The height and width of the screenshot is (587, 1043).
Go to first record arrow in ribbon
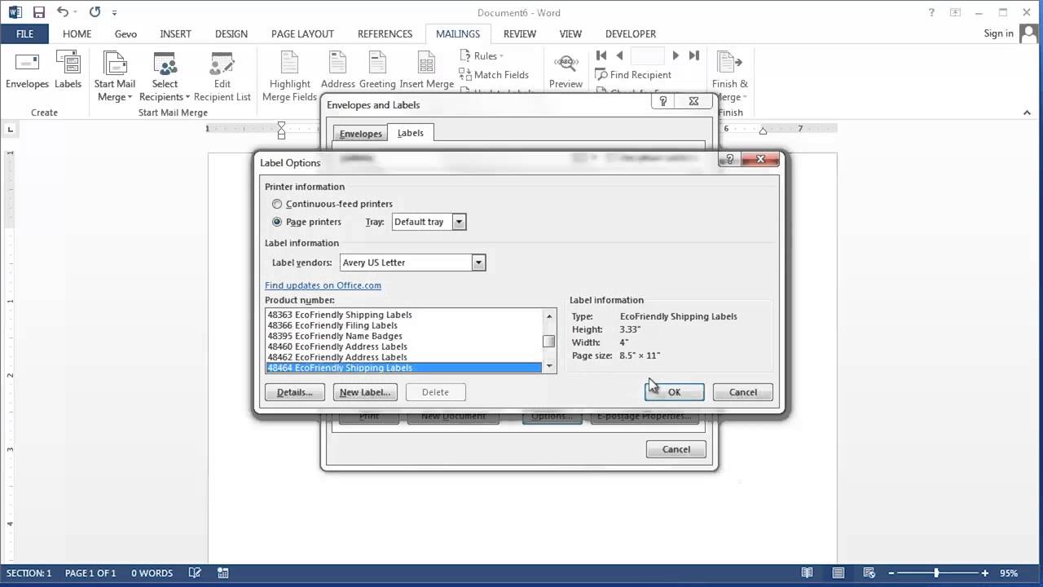[601, 55]
